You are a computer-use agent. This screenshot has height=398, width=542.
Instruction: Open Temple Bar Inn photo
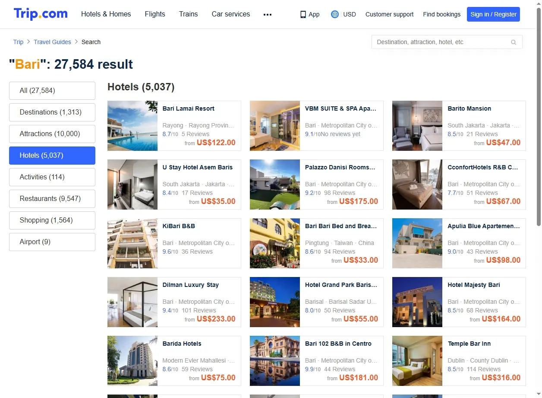tap(417, 361)
